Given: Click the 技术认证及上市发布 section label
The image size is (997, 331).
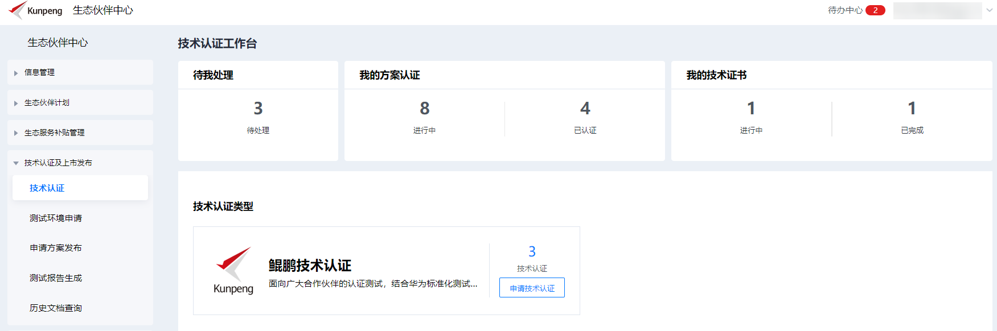Looking at the screenshot, I should tap(58, 163).
